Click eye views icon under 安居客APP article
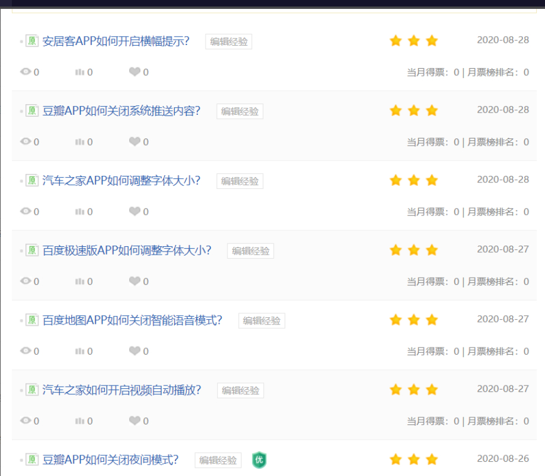 (25, 72)
